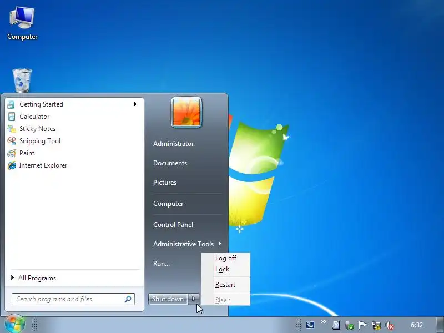Click the disk tray icon beside the chevron
The width and height of the screenshot is (444, 333).
[336, 325]
